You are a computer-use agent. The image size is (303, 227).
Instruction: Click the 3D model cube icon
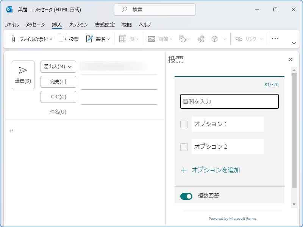coord(214,39)
